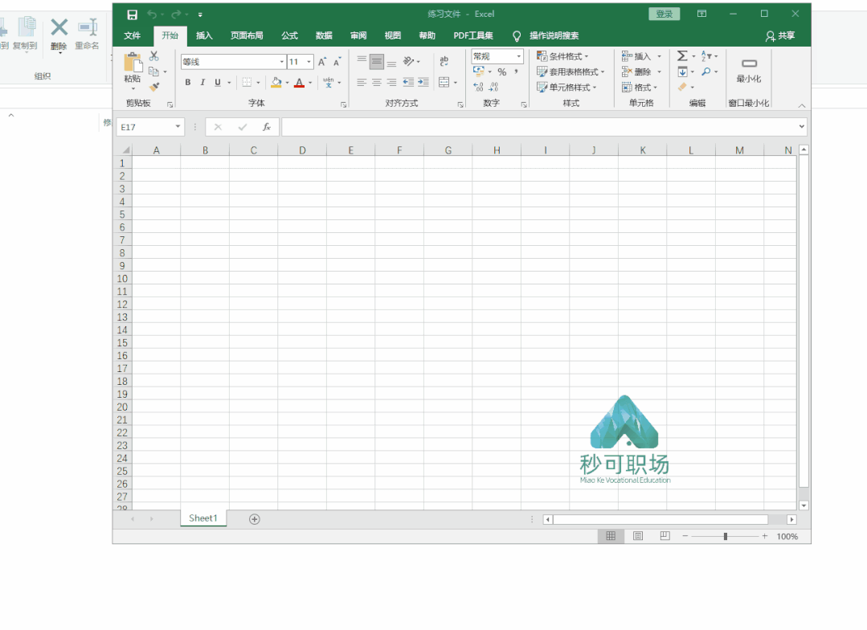This screenshot has width=867, height=630.
Task: Switch to Page Layout view in status bar
Action: click(637, 536)
